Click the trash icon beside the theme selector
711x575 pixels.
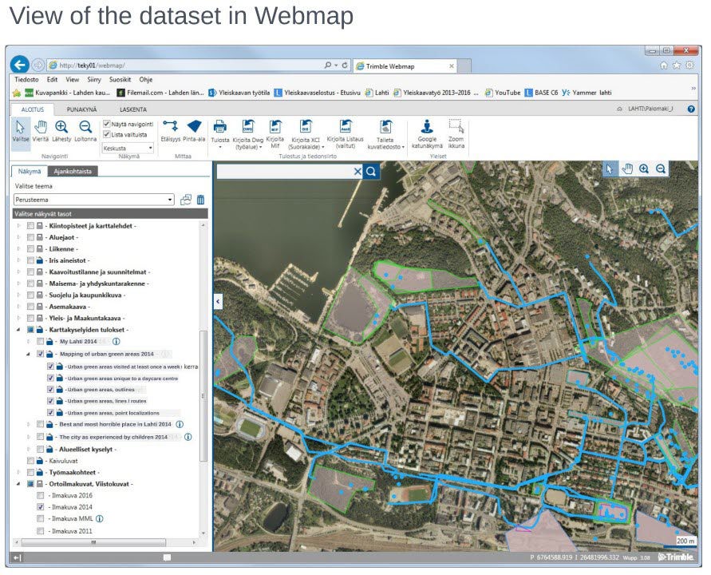[x=200, y=200]
